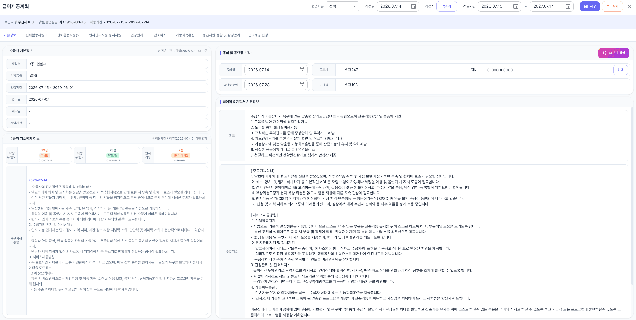The width and height of the screenshot is (636, 320).
Task: Open calendar icon in 동의일 field
Action: pos(302,70)
